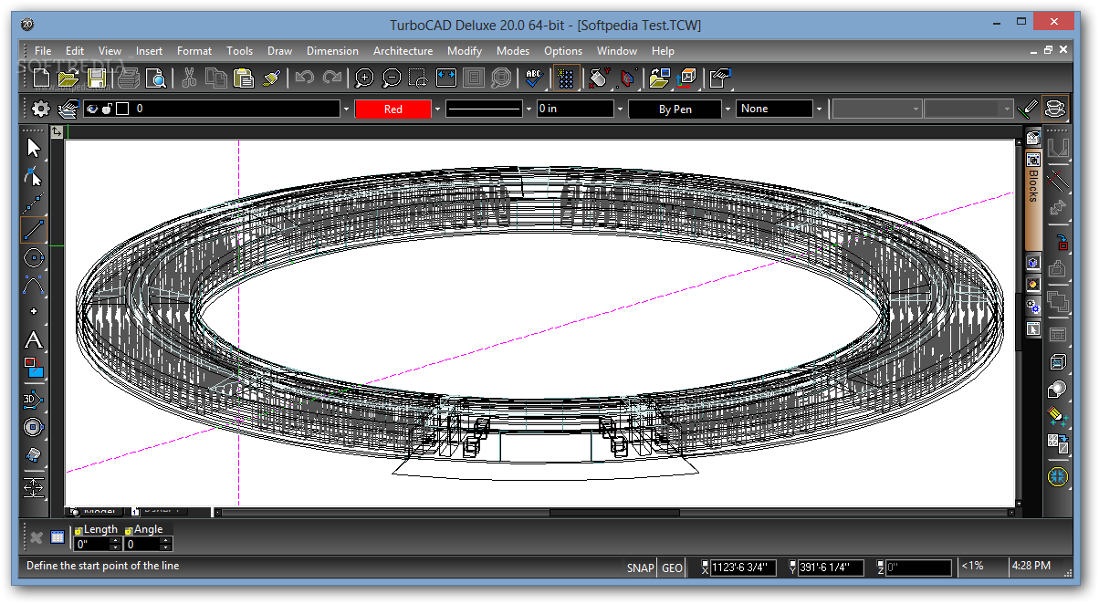
Task: Open the Modify menu
Action: [x=465, y=51]
